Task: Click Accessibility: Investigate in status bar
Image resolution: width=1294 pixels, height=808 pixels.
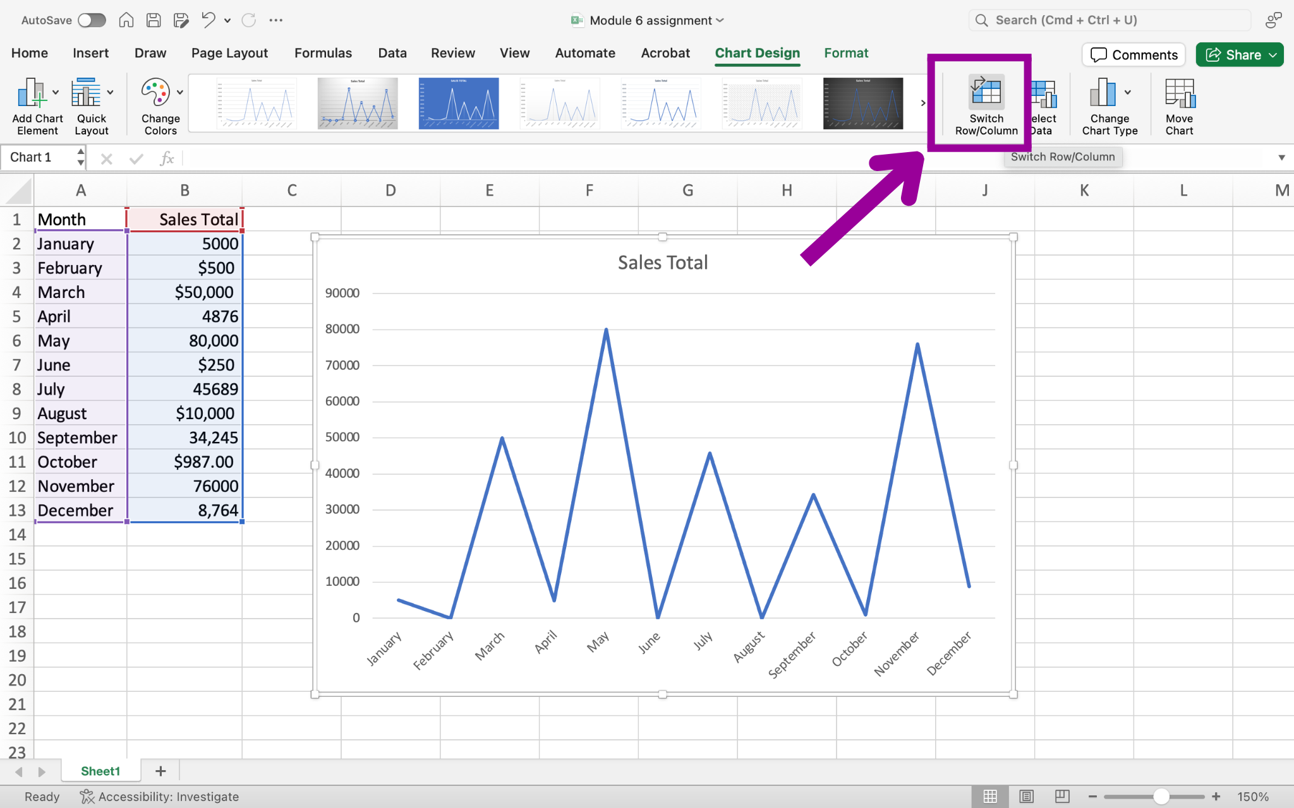Action: pyautogui.click(x=159, y=797)
